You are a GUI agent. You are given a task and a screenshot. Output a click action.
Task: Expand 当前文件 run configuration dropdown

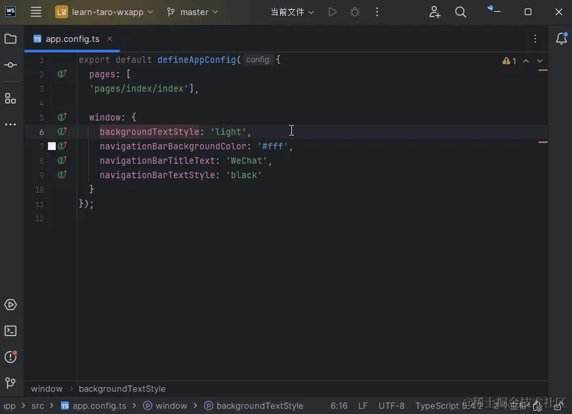coord(292,12)
